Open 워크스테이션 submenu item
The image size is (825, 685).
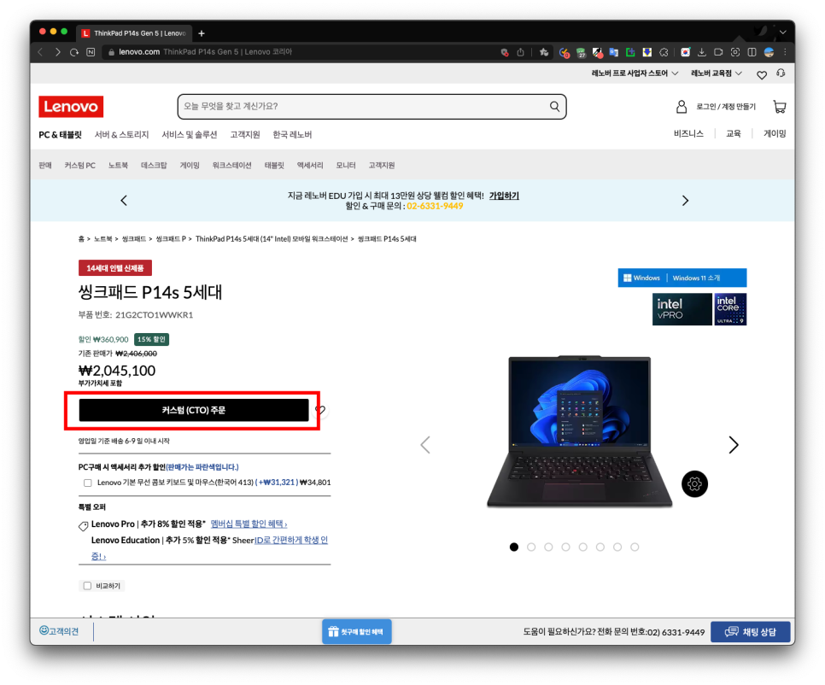(231, 165)
